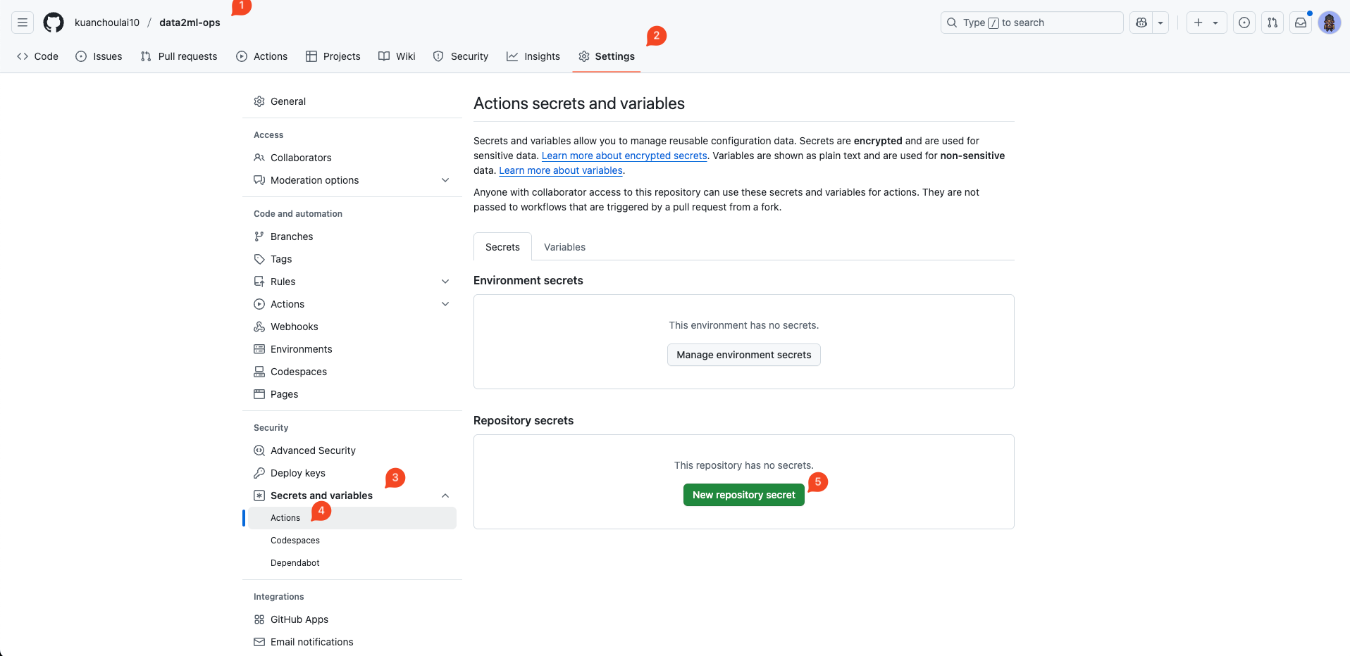Open Learn more about encrypted secrets link

tap(624, 156)
